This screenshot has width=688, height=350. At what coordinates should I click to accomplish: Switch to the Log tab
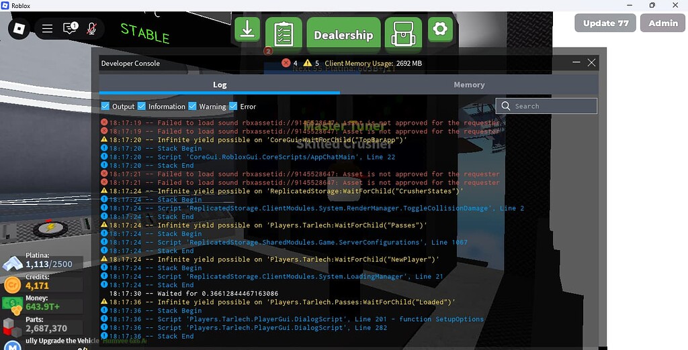pos(220,85)
